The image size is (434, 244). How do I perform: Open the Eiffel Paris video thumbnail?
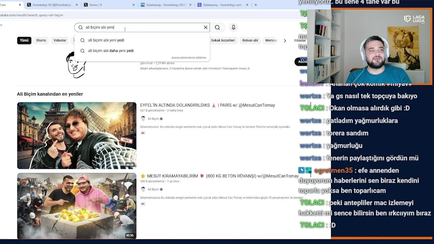coord(77,136)
